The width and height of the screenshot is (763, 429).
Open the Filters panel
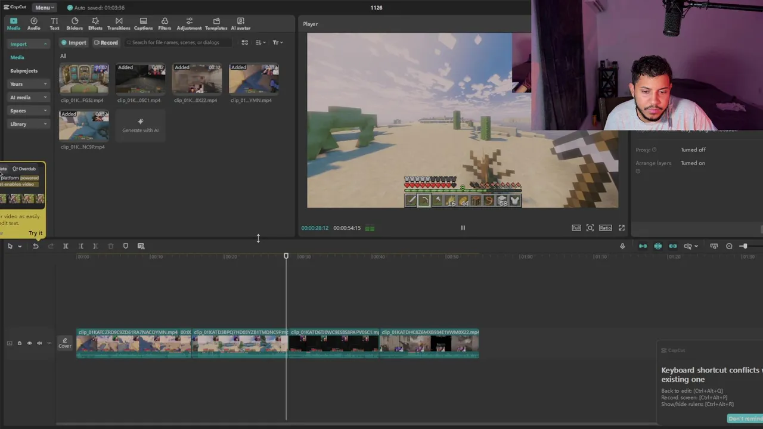tap(165, 23)
